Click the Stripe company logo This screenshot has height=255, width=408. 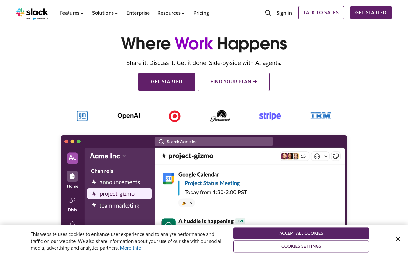click(x=270, y=116)
